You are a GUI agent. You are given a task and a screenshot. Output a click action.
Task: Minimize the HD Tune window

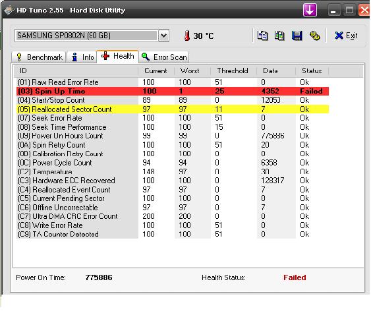coord(333,11)
